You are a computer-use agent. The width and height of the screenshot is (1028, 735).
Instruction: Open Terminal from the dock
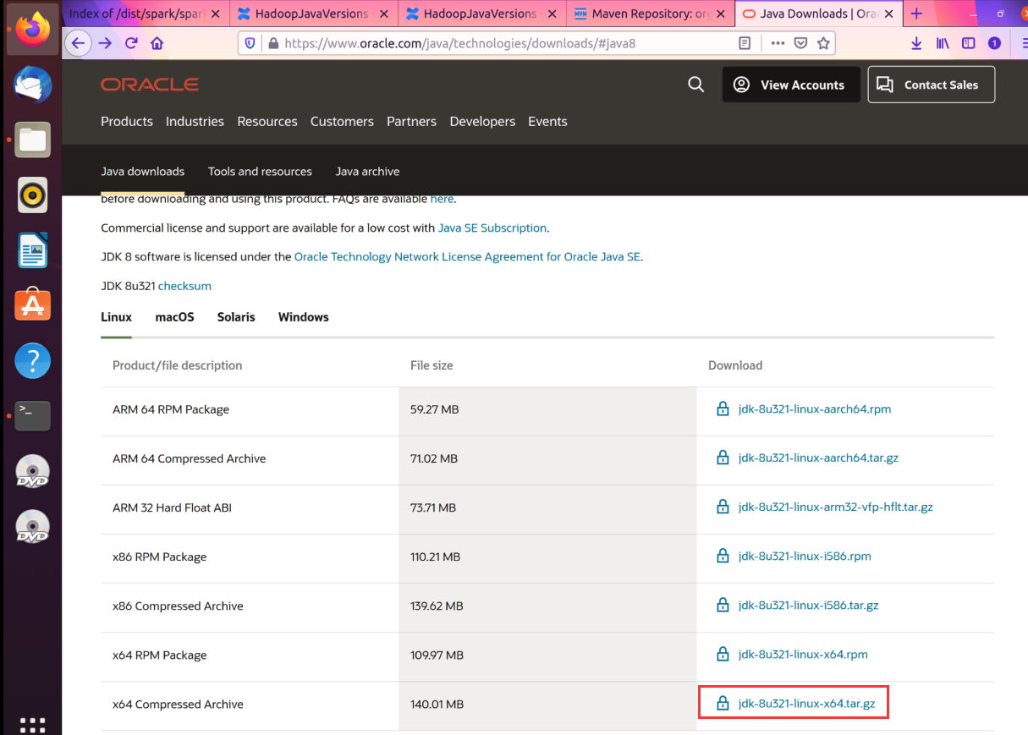tap(33, 416)
